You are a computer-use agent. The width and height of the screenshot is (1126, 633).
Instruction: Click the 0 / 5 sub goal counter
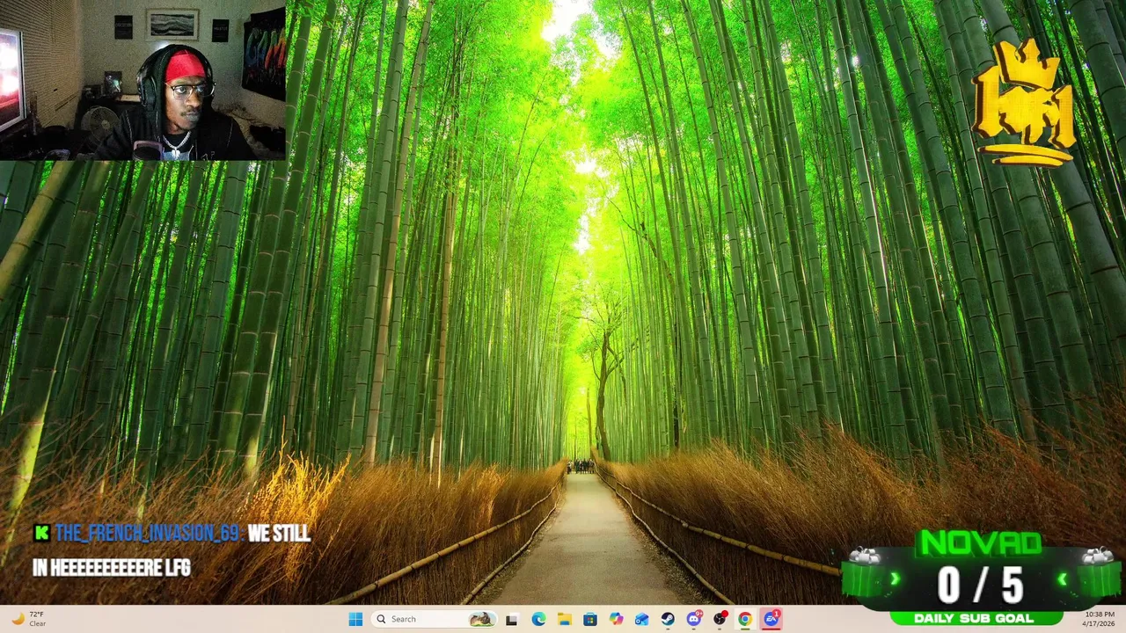(980, 585)
